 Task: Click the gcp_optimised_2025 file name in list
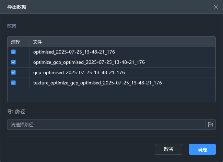coord(79,73)
